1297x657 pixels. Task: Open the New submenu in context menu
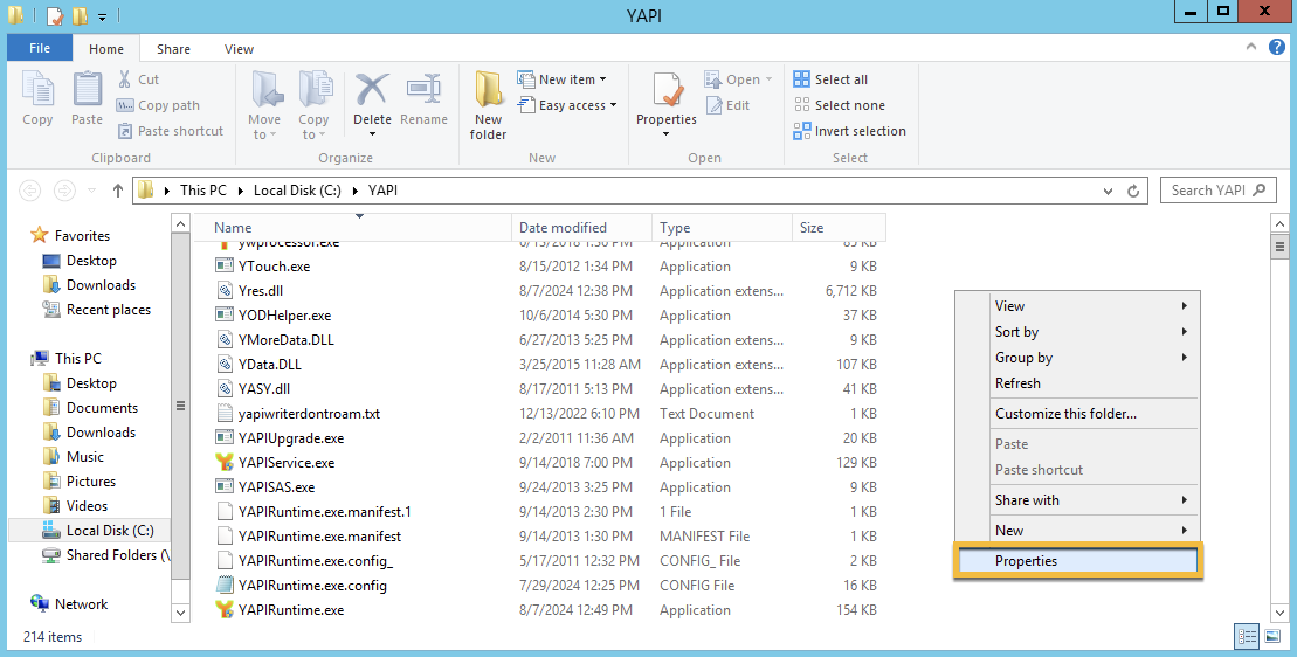(x=1078, y=530)
